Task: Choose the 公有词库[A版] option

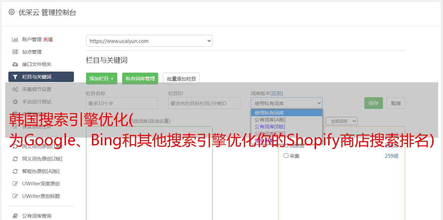Action: (x=287, y=120)
